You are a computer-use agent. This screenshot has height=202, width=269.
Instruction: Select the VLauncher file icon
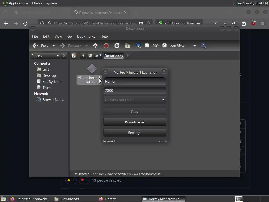click(x=92, y=69)
